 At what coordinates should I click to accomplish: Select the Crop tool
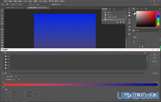pyautogui.click(x=2, y=21)
